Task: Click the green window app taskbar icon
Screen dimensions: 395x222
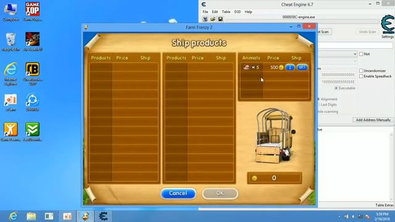Action: (49, 216)
